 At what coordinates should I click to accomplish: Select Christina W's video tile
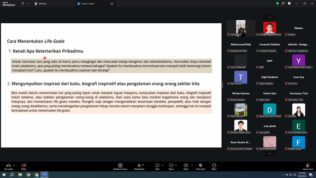click(x=241, y=28)
